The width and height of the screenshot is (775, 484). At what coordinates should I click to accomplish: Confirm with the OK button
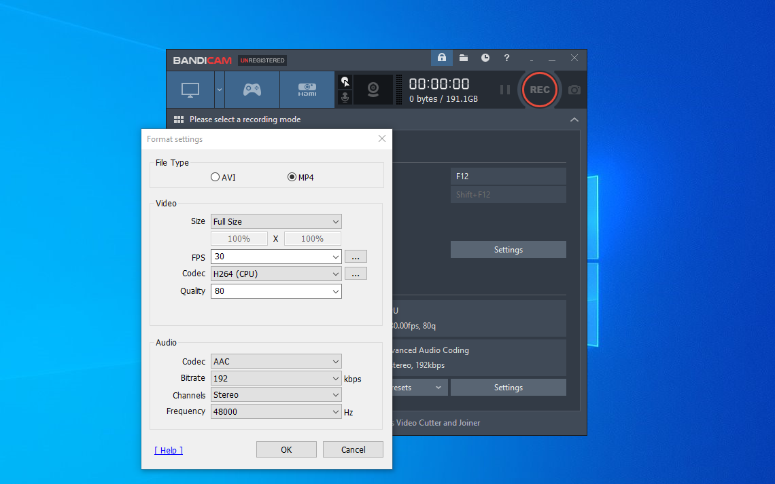click(x=286, y=449)
